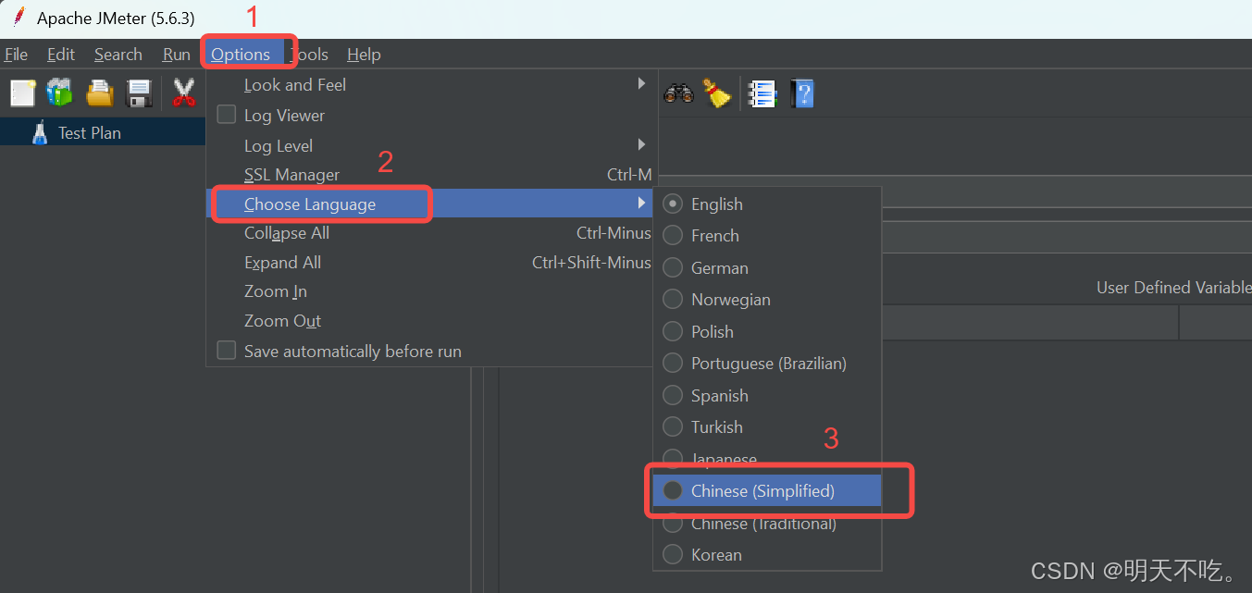
Task: Open the Function Helper list icon
Action: (762, 93)
